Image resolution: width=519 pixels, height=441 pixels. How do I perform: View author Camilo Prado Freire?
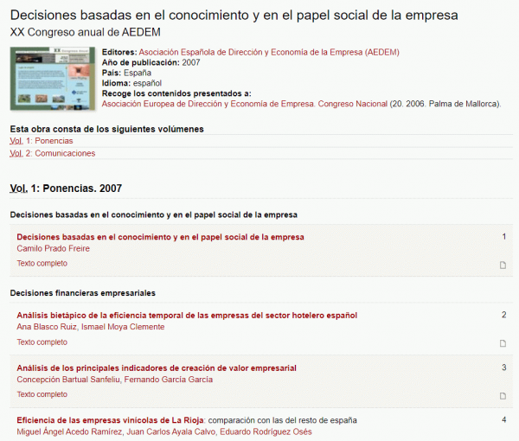pos(53,249)
